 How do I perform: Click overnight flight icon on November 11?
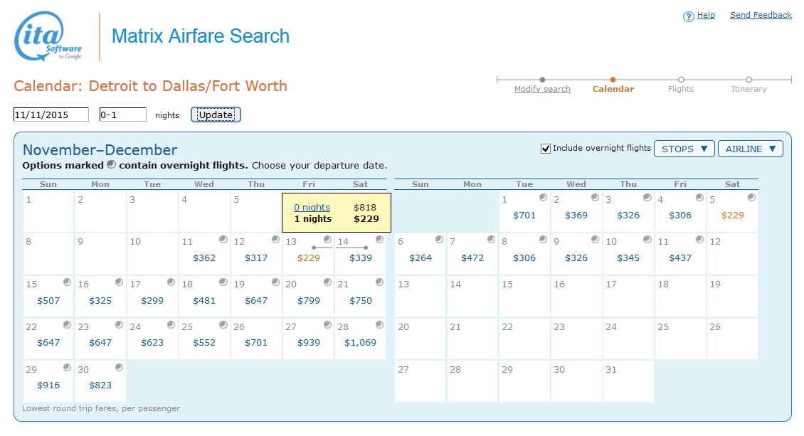[x=223, y=240]
